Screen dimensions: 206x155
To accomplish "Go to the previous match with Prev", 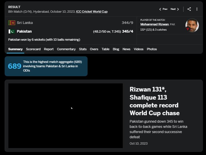I will (x=163, y=9).
